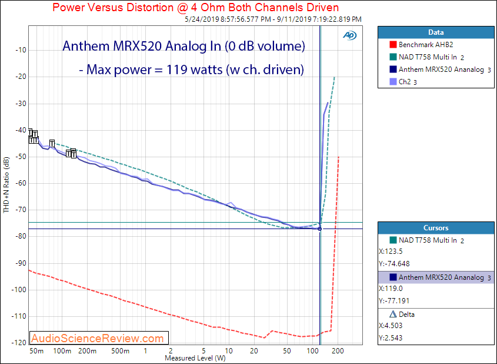Click the 50m tick label on the X axis
The width and height of the screenshot is (497, 364).
click(x=36, y=351)
